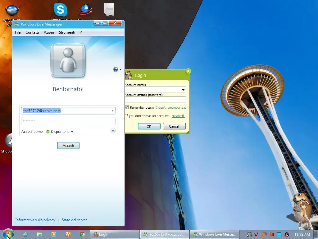Open the ? help menu
318x239 pixels.
pos(81,32)
